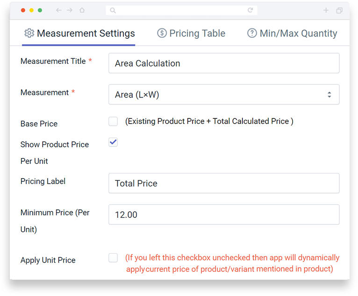Open a new tab with plus icon
Viewport: 358px width, 296px height.
tap(326, 10)
